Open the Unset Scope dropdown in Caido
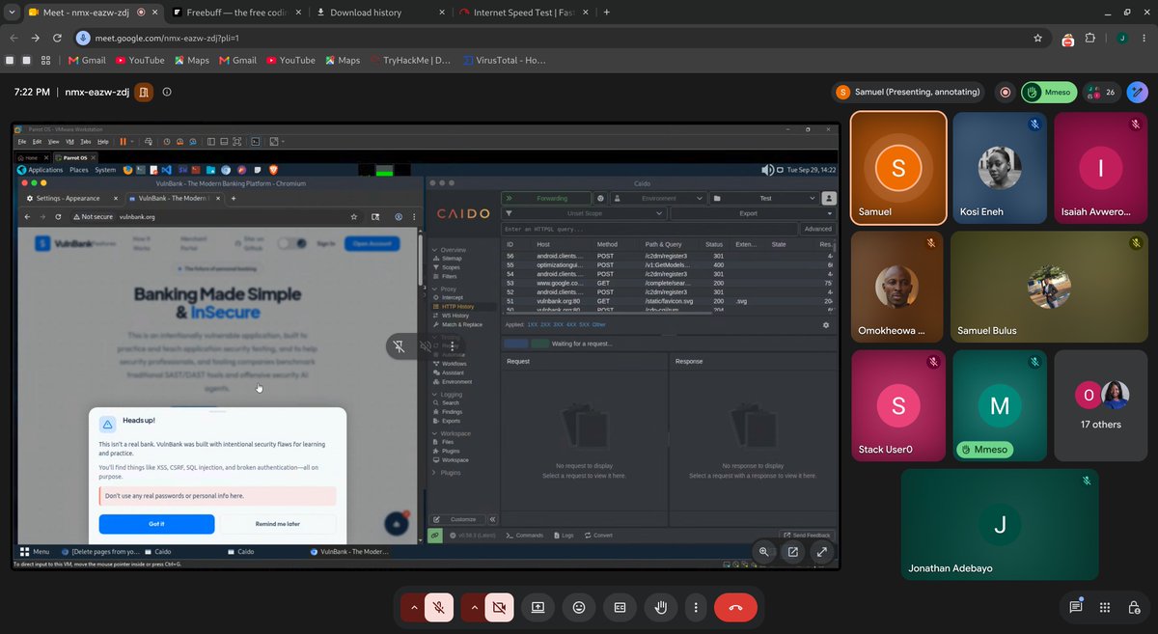The height and width of the screenshot is (634, 1158). click(585, 213)
